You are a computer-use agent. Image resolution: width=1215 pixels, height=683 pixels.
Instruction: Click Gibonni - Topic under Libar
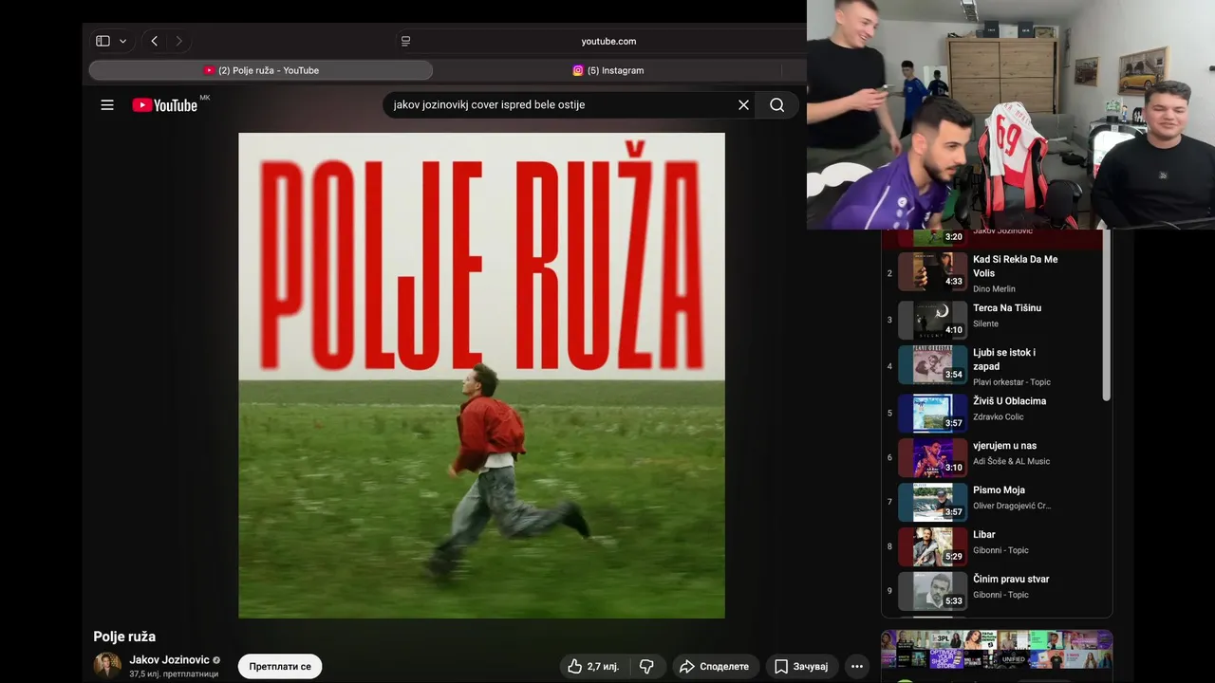1000,551
